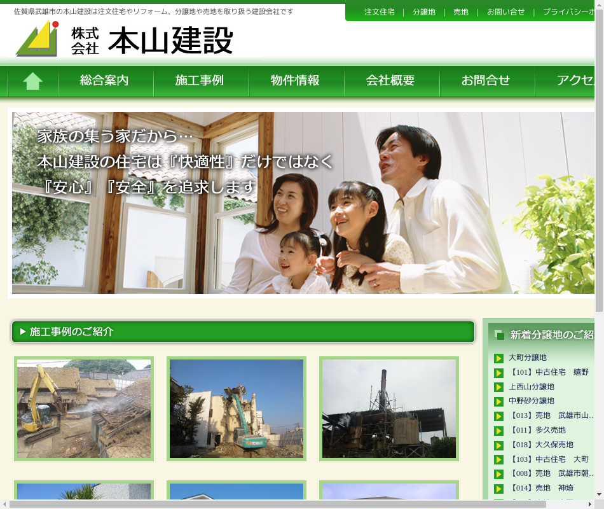Click the arrow icon beside 大町分譲地
This screenshot has height=509, width=604.
point(498,358)
